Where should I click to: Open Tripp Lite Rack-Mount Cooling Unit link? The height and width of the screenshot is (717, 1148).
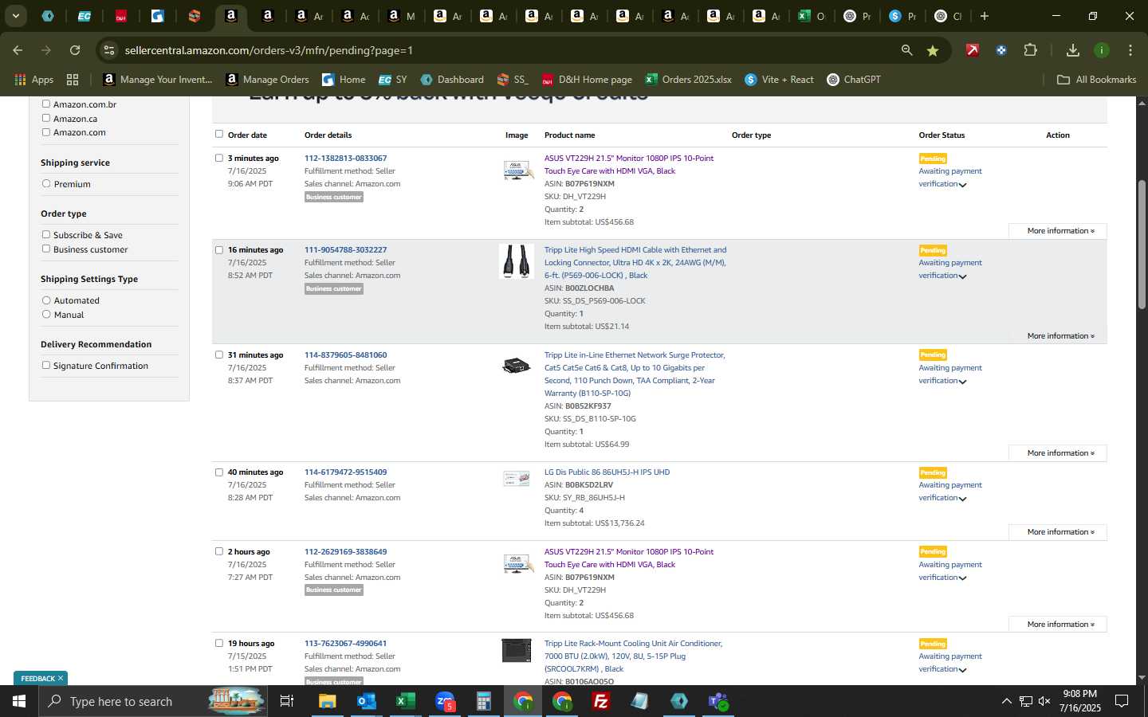click(x=634, y=656)
